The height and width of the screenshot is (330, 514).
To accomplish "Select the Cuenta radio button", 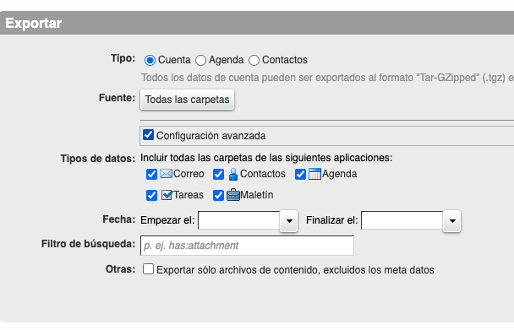I will [x=150, y=60].
